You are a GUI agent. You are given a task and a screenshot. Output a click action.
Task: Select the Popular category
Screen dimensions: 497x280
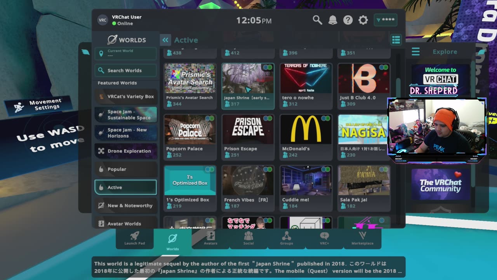pyautogui.click(x=125, y=169)
